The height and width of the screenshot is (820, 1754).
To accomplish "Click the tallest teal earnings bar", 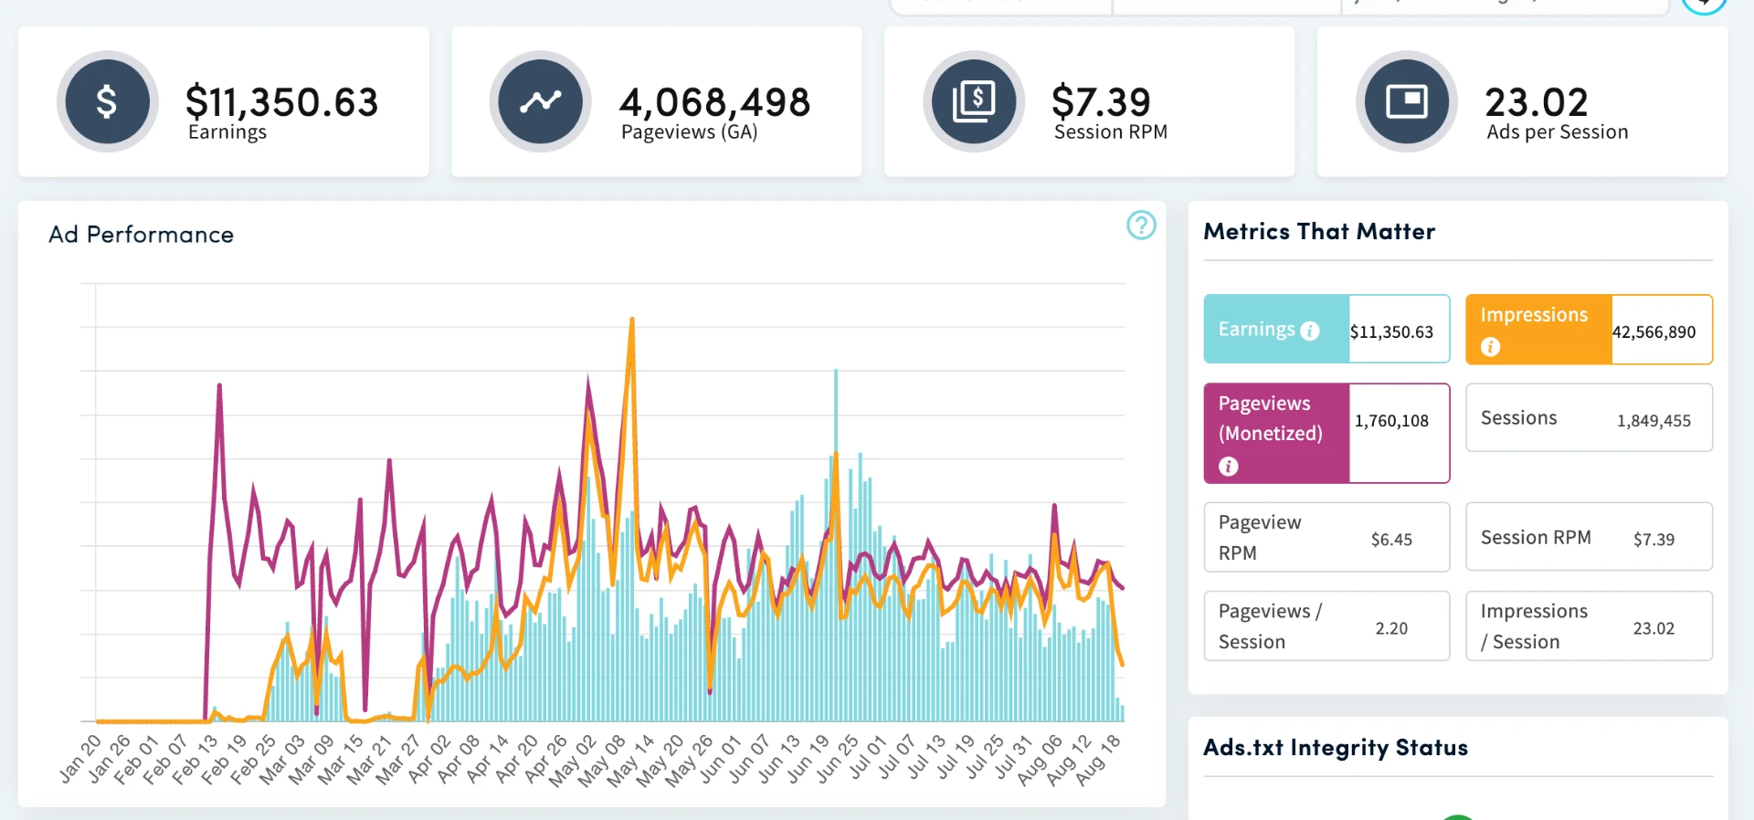I will (836, 544).
